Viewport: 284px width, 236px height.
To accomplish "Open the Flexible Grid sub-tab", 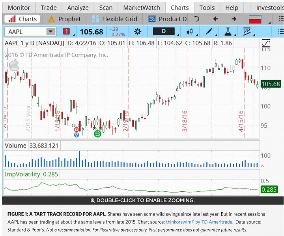I will point(114,19).
